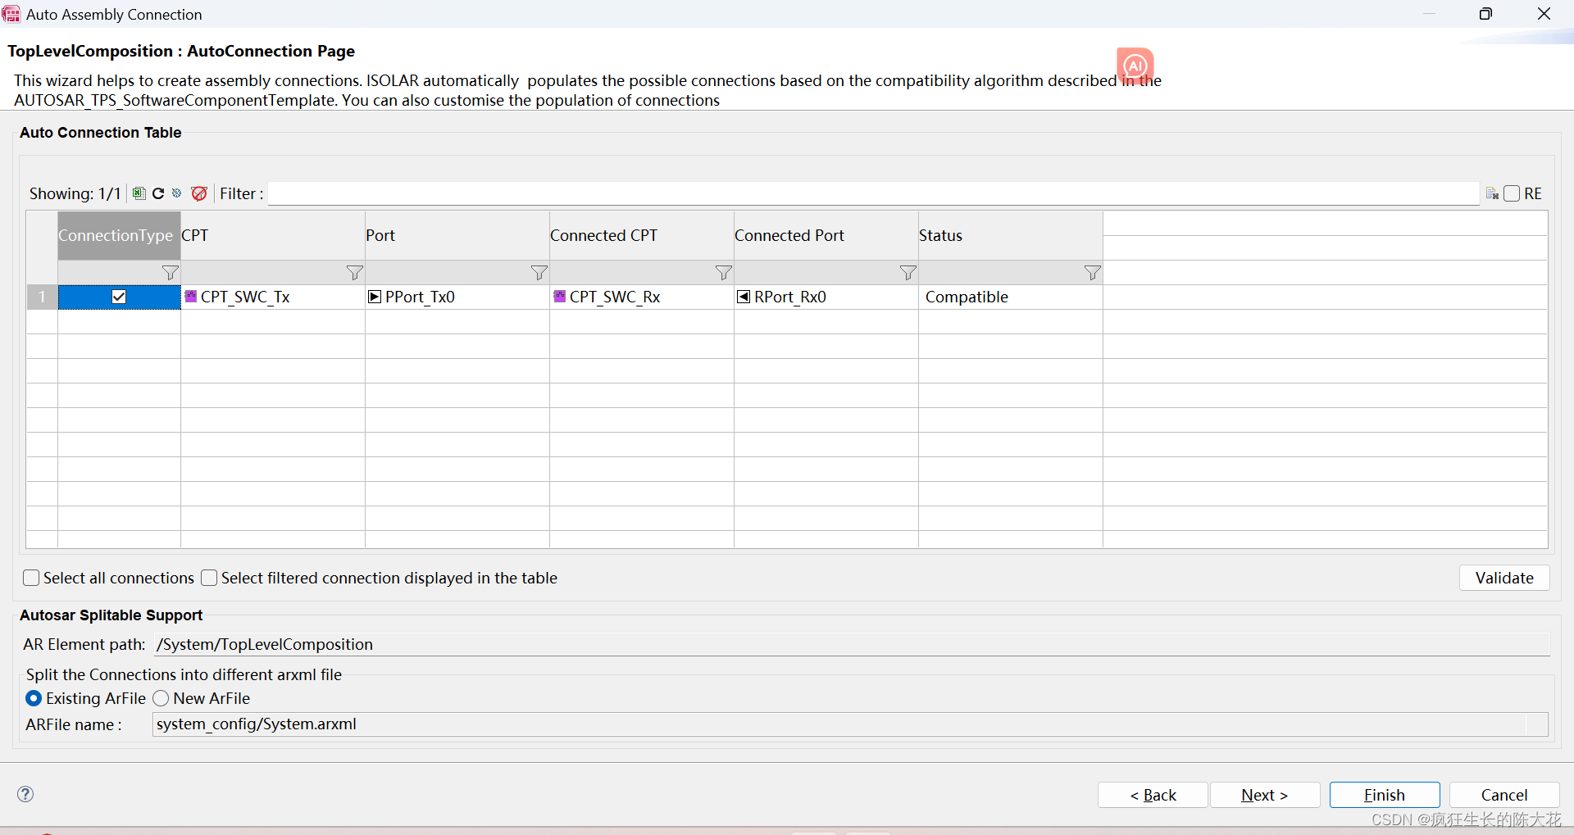Image resolution: width=1574 pixels, height=835 pixels.
Task: Uncheck the CPT_SWC_Tx connection row checkbox
Action: pos(119,297)
